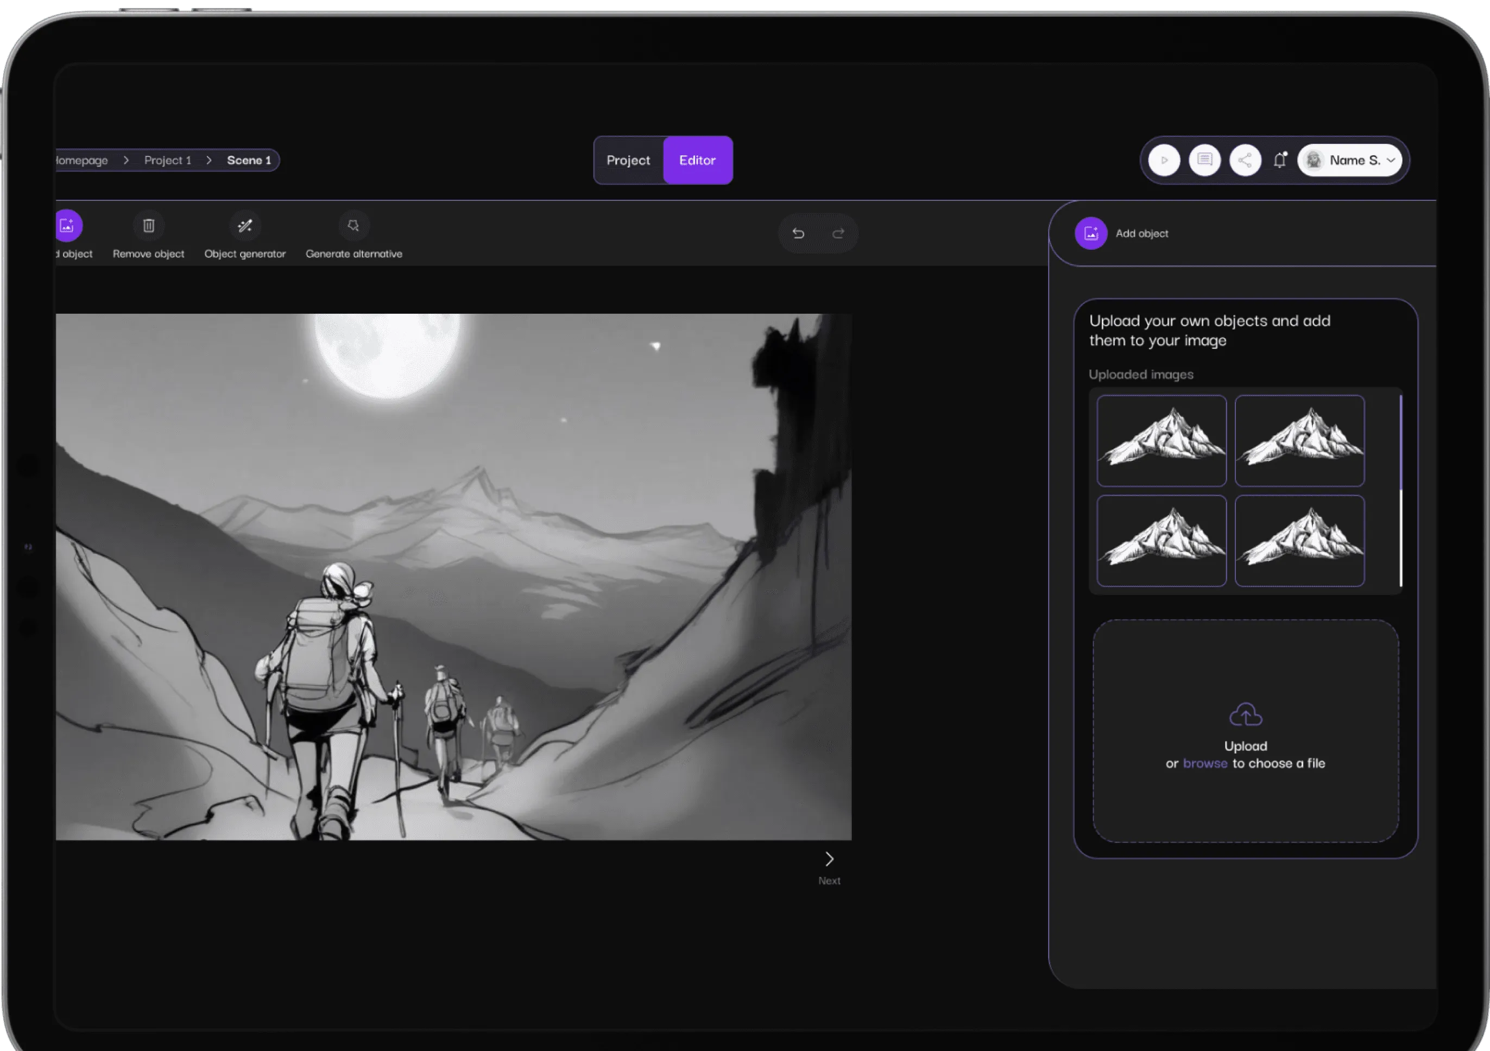Click the redo arrow
This screenshot has width=1490, height=1051.
tap(838, 233)
